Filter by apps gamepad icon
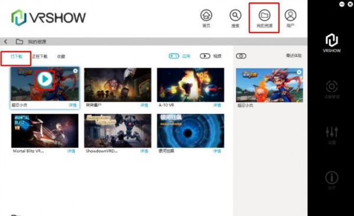354x216 pixels. coord(174,56)
